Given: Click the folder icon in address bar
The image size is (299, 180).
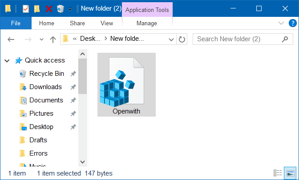Looking at the screenshot, I should click(65, 39).
